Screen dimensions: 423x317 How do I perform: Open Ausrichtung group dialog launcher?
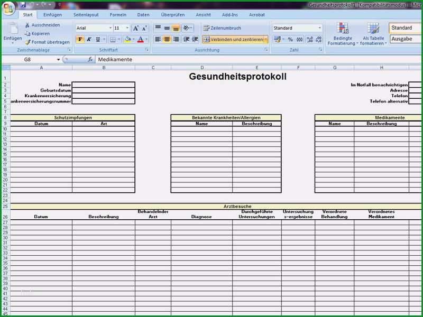[266, 50]
